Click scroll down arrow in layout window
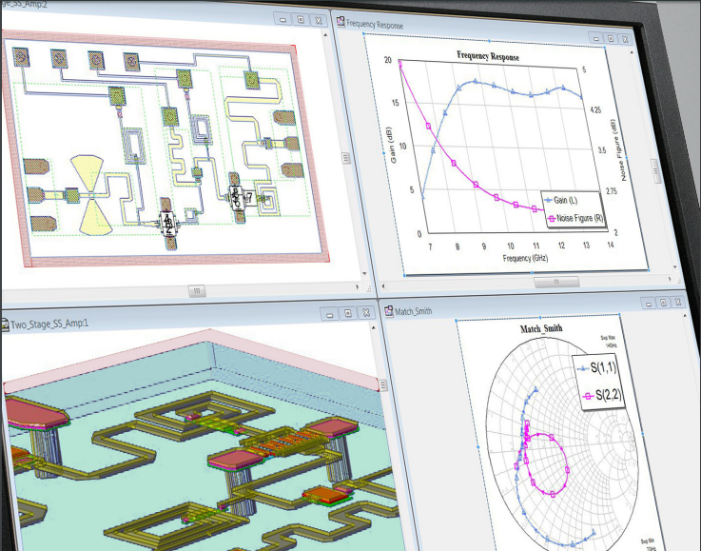The height and width of the screenshot is (551, 701). (x=364, y=273)
